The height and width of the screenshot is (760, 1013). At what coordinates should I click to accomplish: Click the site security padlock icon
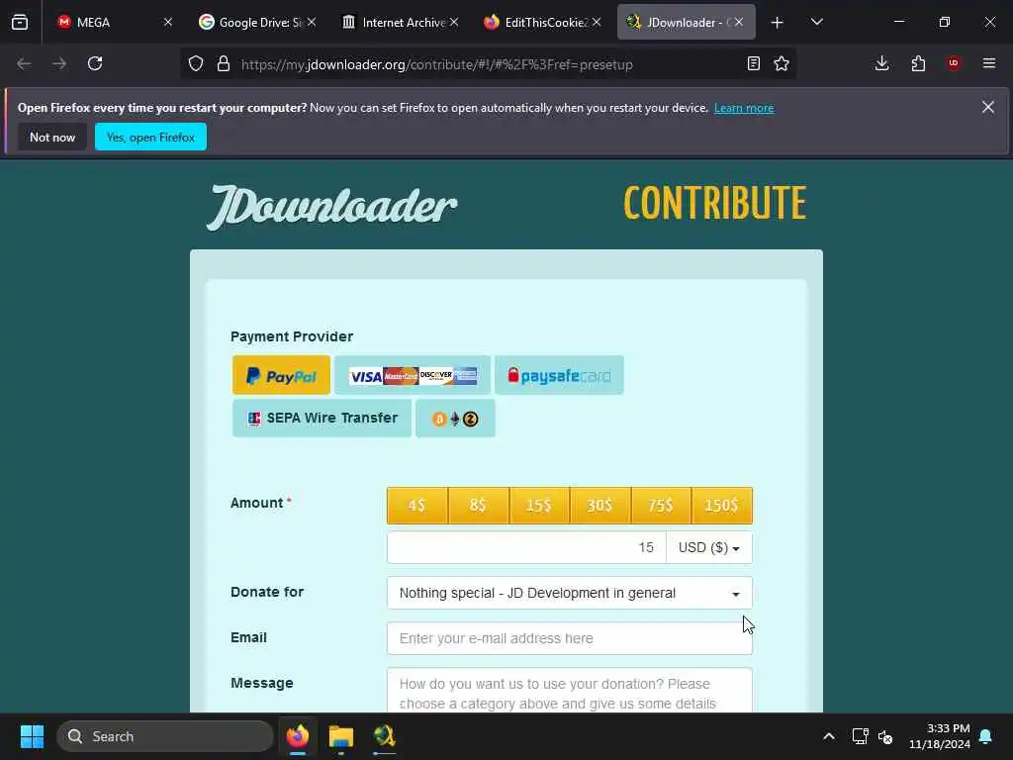click(224, 63)
